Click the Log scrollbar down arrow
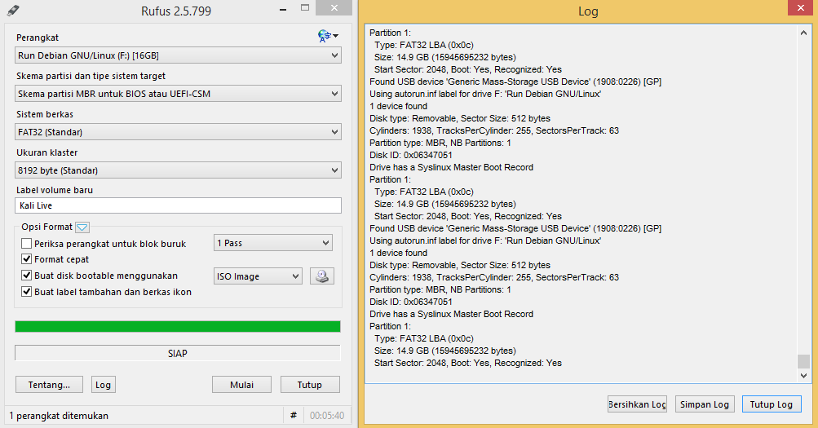Image resolution: width=818 pixels, height=428 pixels. pyautogui.click(x=803, y=375)
